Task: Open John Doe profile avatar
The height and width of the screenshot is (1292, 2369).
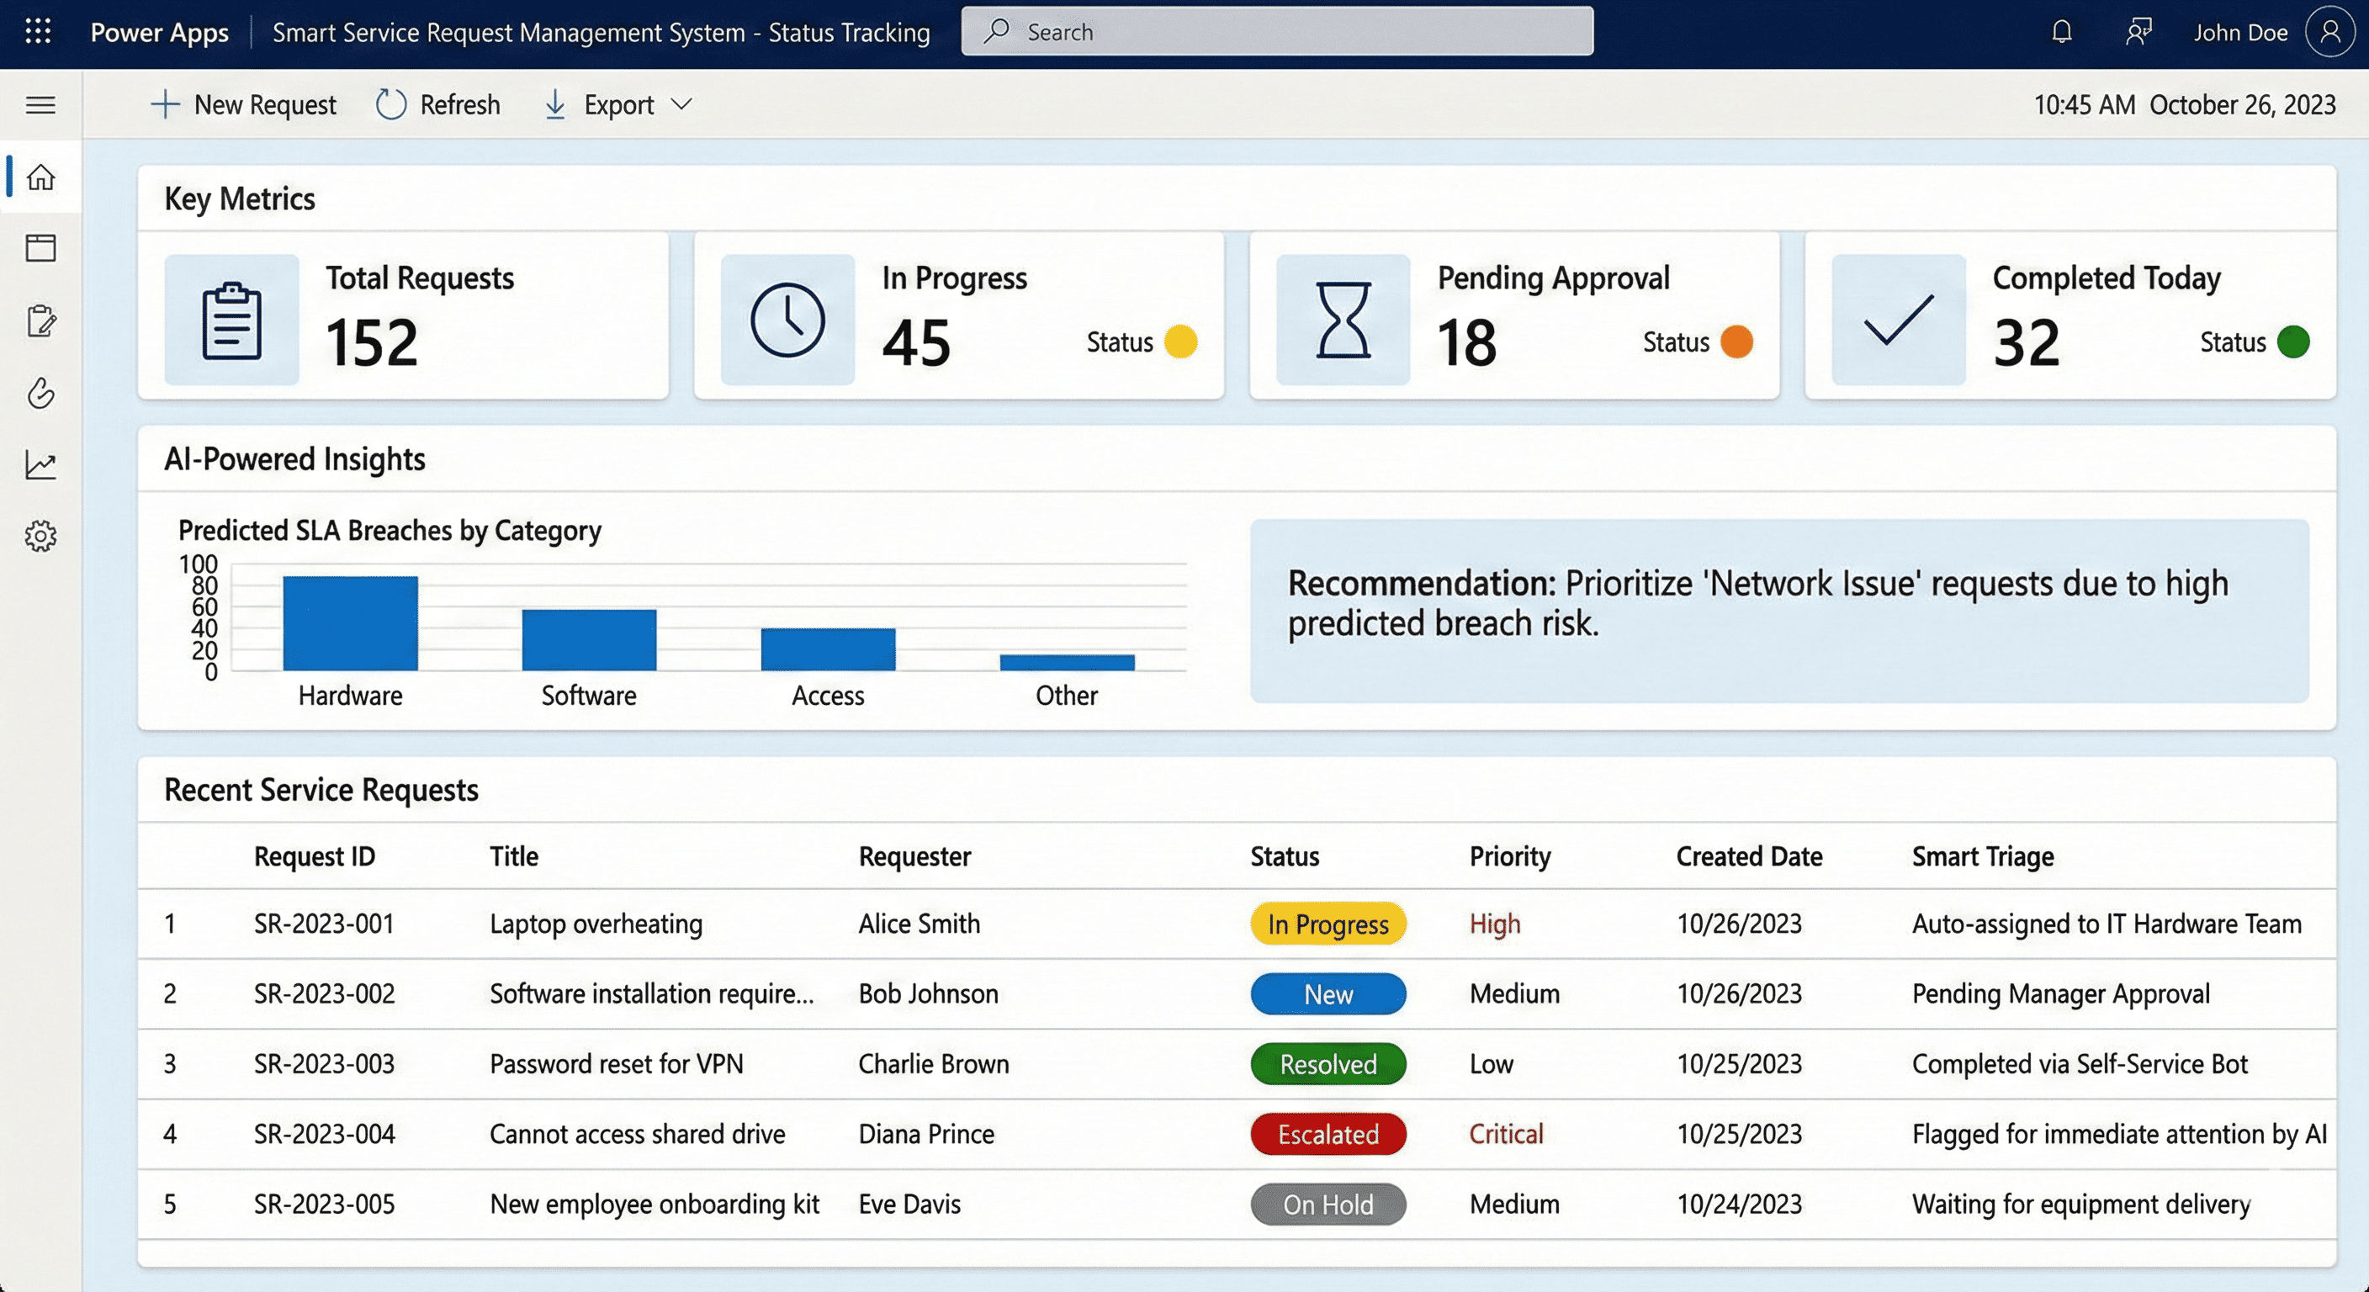Action: [x=2329, y=32]
